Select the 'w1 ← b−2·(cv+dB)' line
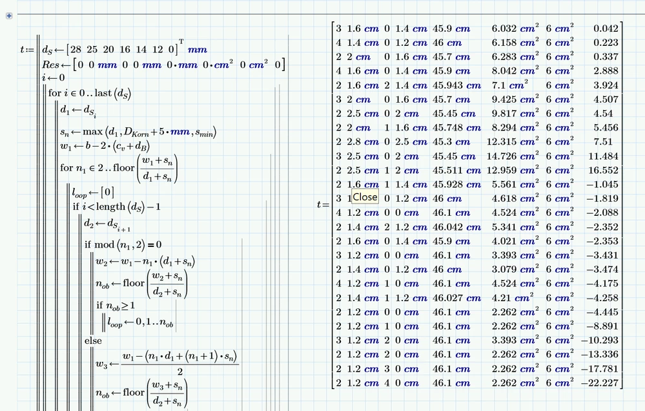This screenshot has width=645, height=411. click(x=105, y=146)
